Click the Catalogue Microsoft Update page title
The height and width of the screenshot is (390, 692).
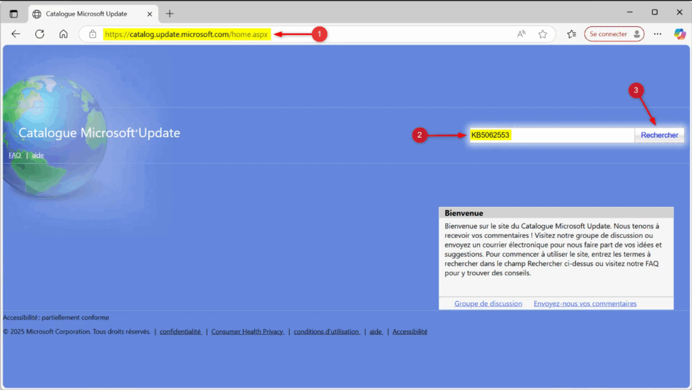pos(99,132)
